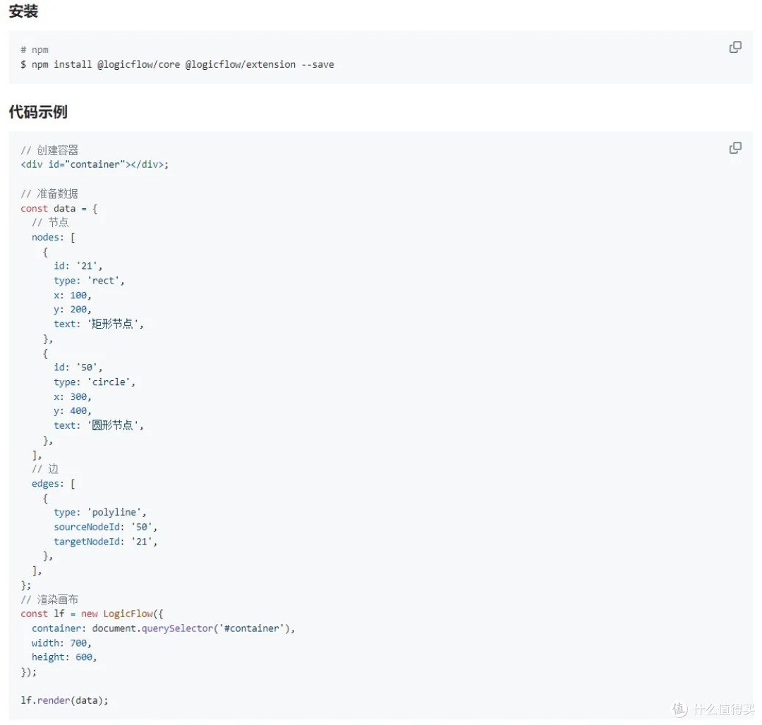Click the 'edges: [' line
Image resolution: width=762 pixels, height=725 pixels.
[x=54, y=483]
